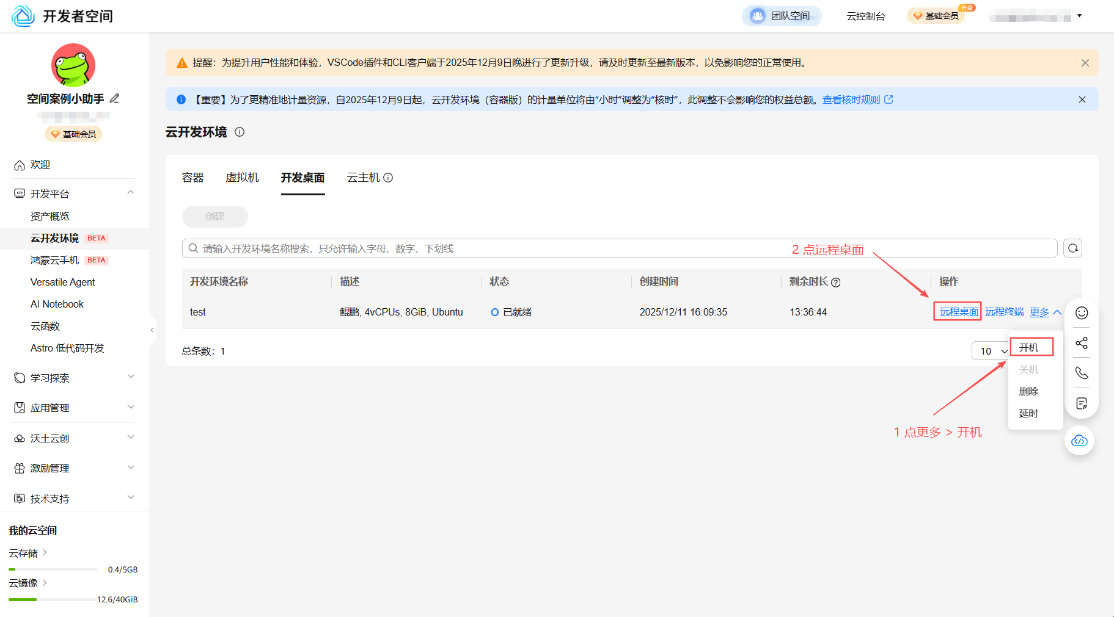Image resolution: width=1114 pixels, height=617 pixels.
Task: Click the info icon beside 云开发环境 heading
Action: pyautogui.click(x=240, y=132)
